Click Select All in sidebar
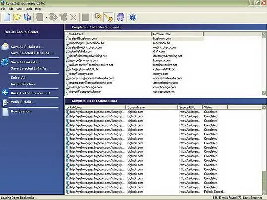This screenshot has height=200, width=267. coord(18,78)
